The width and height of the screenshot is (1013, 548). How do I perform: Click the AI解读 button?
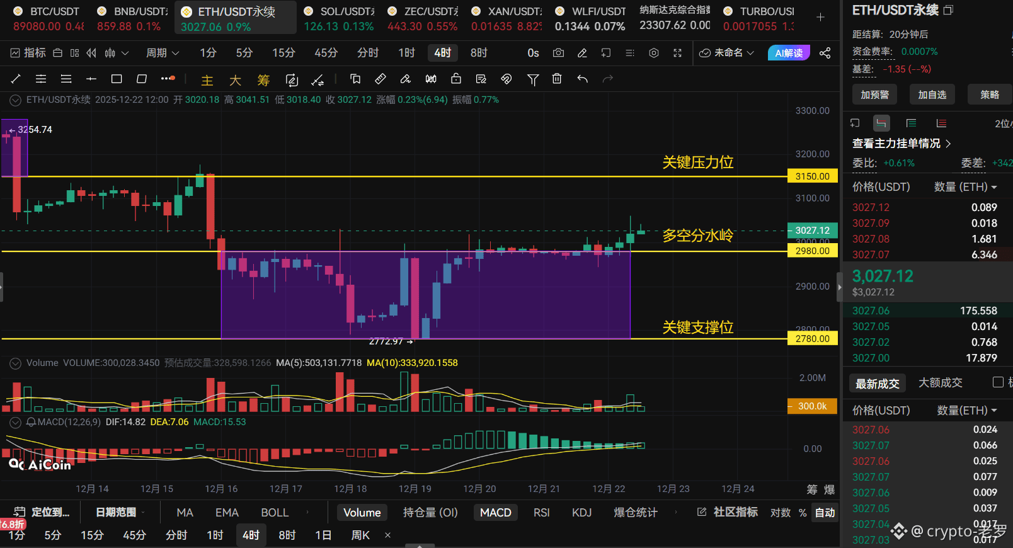point(789,53)
